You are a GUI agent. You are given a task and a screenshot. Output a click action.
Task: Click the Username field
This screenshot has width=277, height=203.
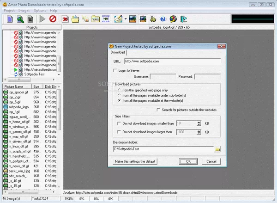tap(163, 77)
